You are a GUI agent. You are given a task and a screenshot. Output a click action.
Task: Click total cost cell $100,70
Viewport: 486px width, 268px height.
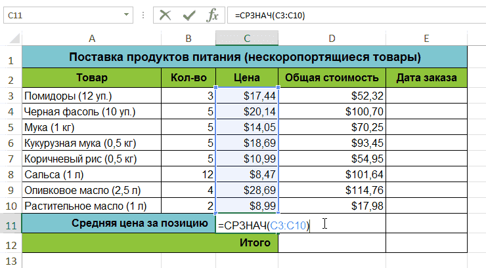[x=332, y=111]
